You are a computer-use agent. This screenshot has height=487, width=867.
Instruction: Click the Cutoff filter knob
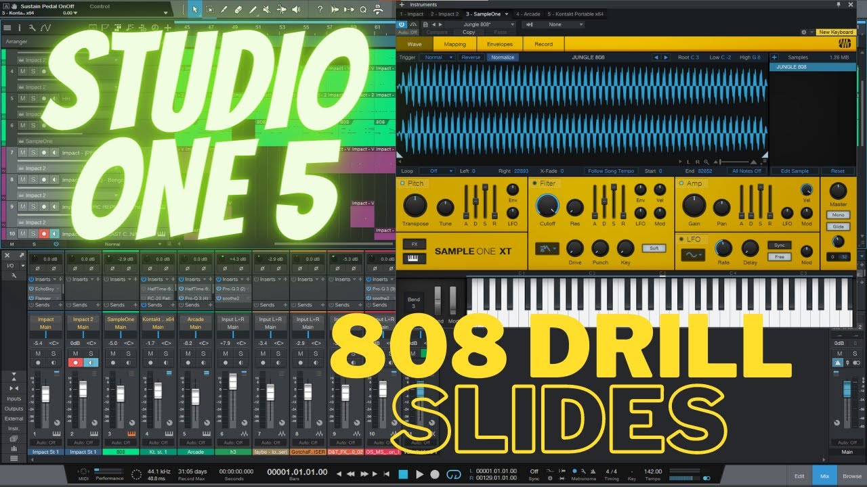(x=547, y=206)
